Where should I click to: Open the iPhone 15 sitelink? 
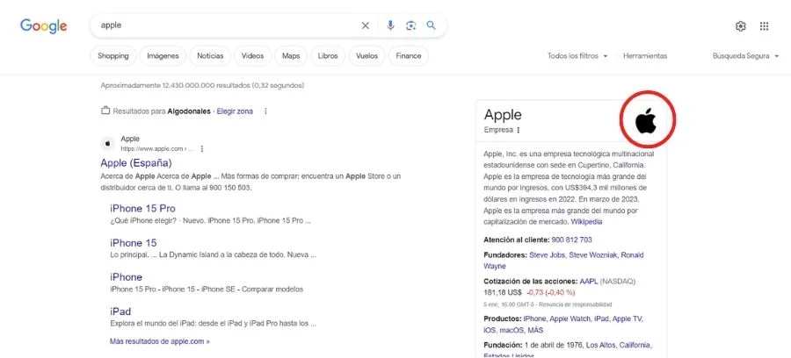point(134,243)
